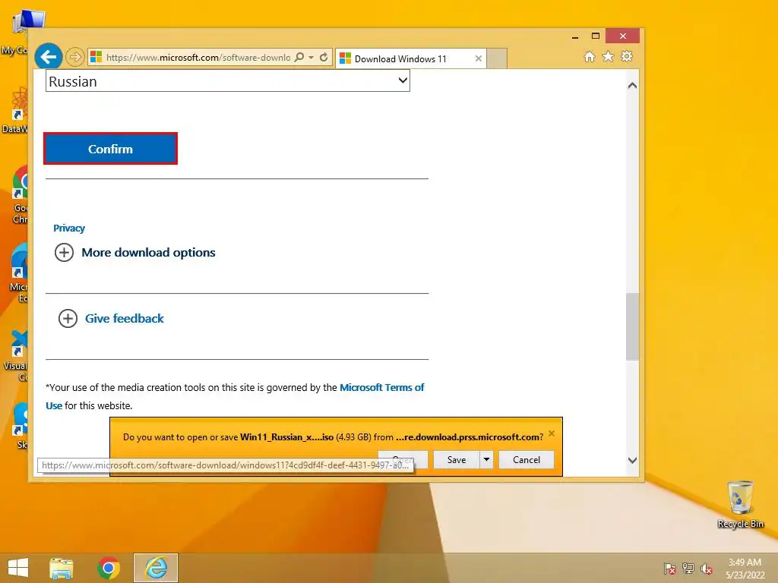
Task: Click the blue Confirm button
Action: click(x=110, y=149)
